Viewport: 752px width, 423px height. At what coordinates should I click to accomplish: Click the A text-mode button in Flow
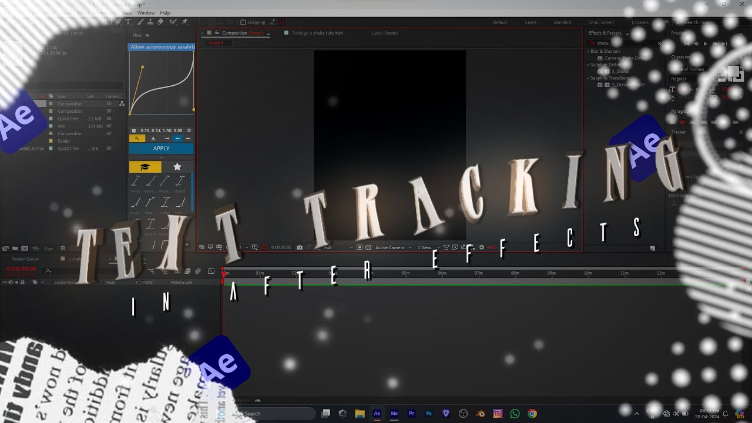tap(153, 139)
